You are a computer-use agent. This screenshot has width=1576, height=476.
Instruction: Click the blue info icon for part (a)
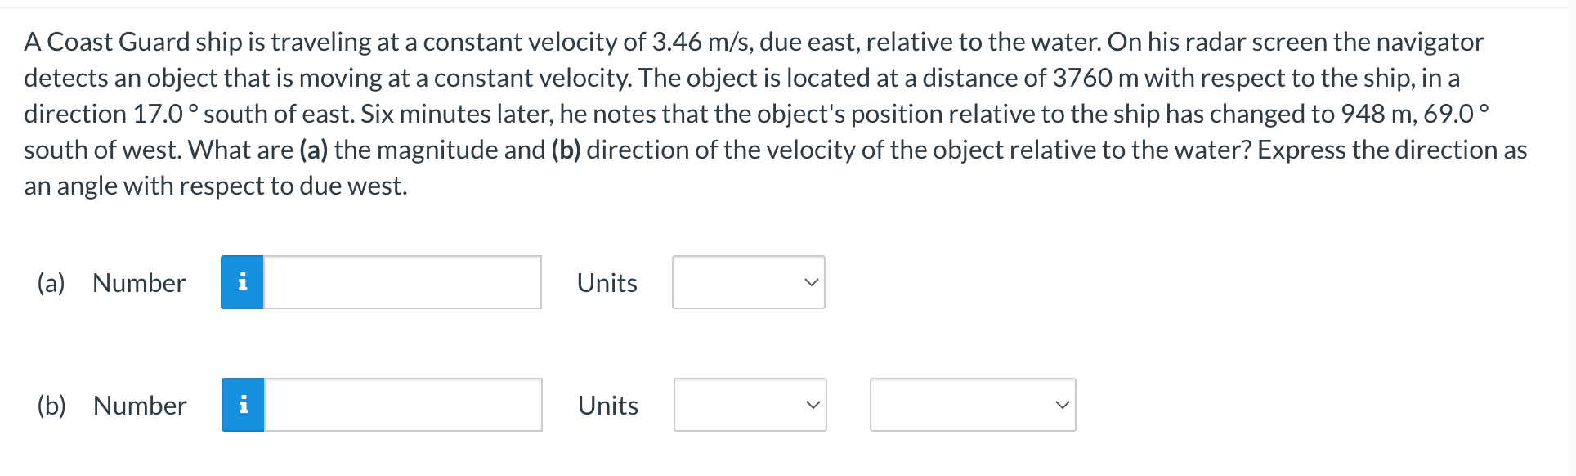tap(242, 282)
